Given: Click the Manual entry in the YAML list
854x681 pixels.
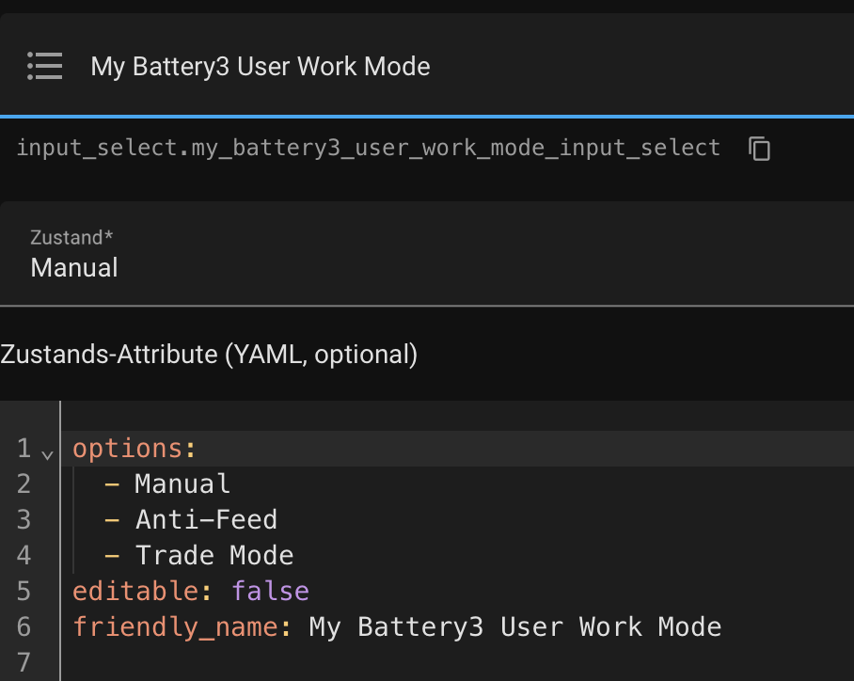Looking at the screenshot, I should point(182,484).
